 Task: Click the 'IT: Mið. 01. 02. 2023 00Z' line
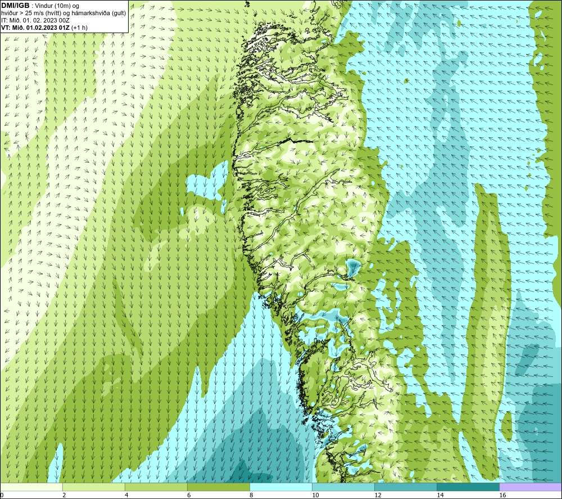(x=35, y=20)
